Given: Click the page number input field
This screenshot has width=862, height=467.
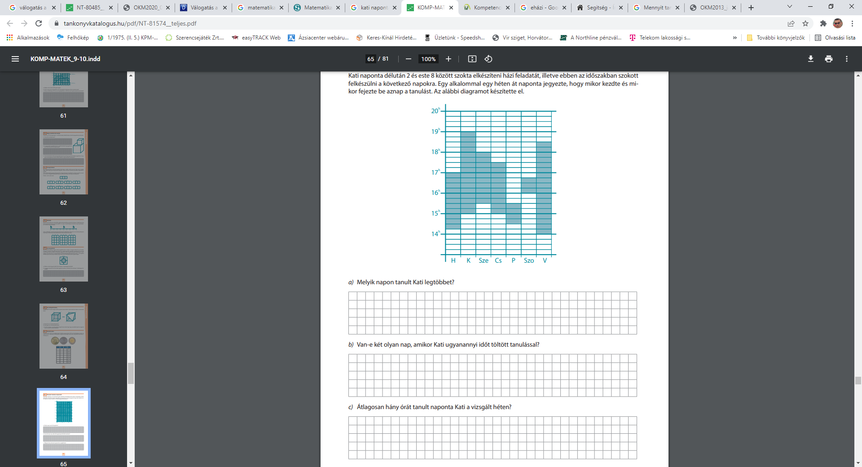Looking at the screenshot, I should pyautogui.click(x=370, y=59).
